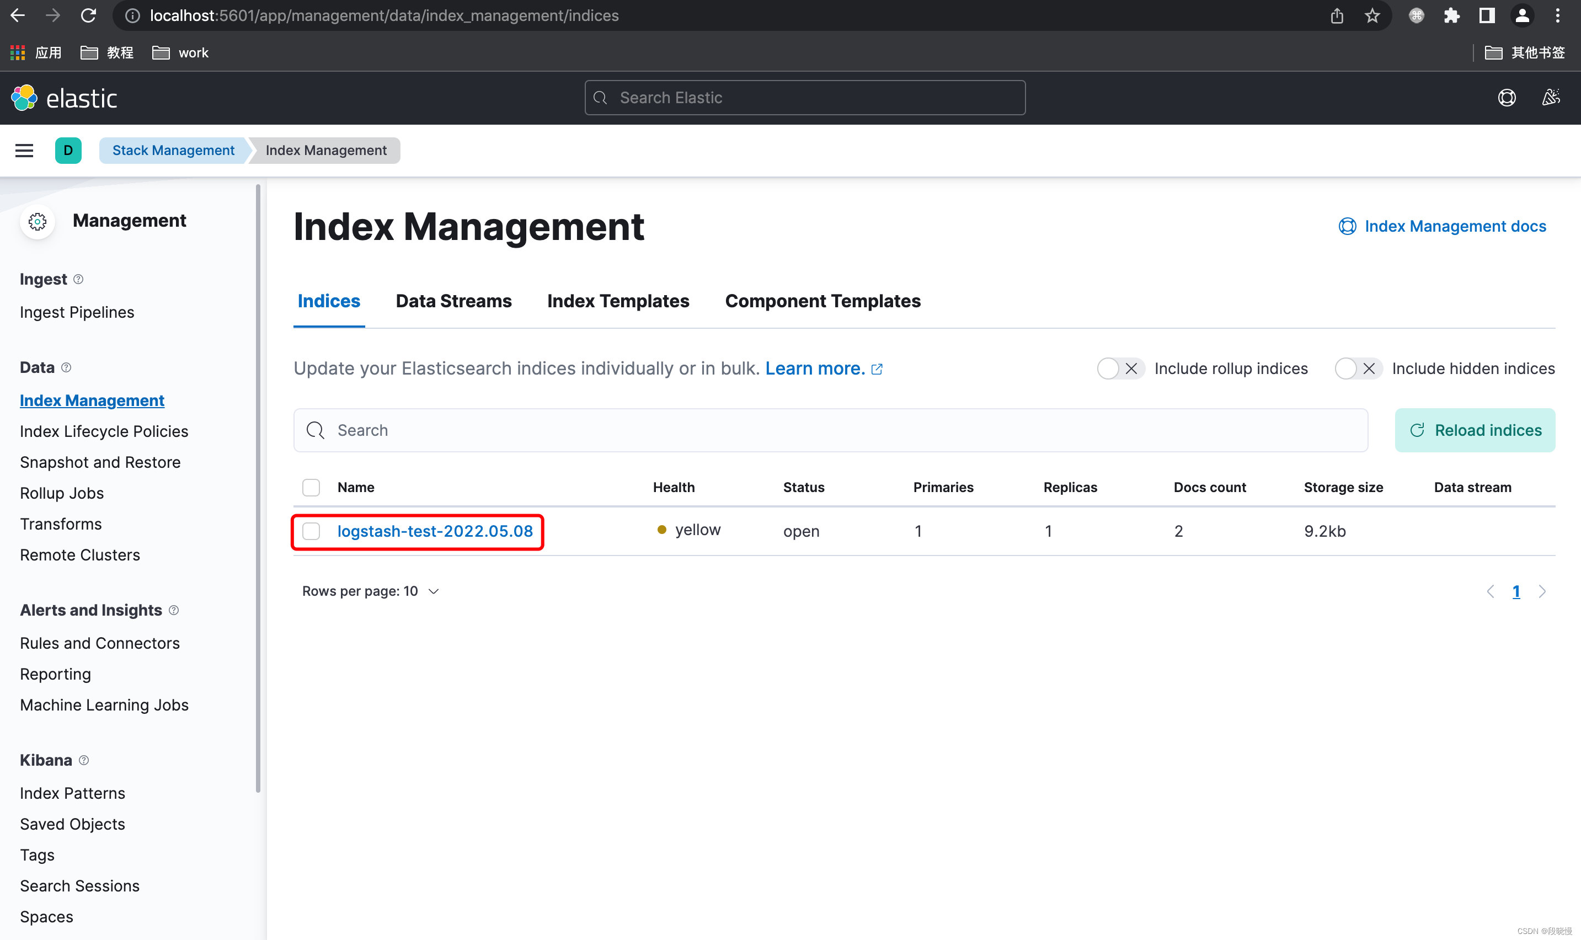Click the Ingest section help icon
Viewport: 1581px width, 940px height.
[78, 279]
